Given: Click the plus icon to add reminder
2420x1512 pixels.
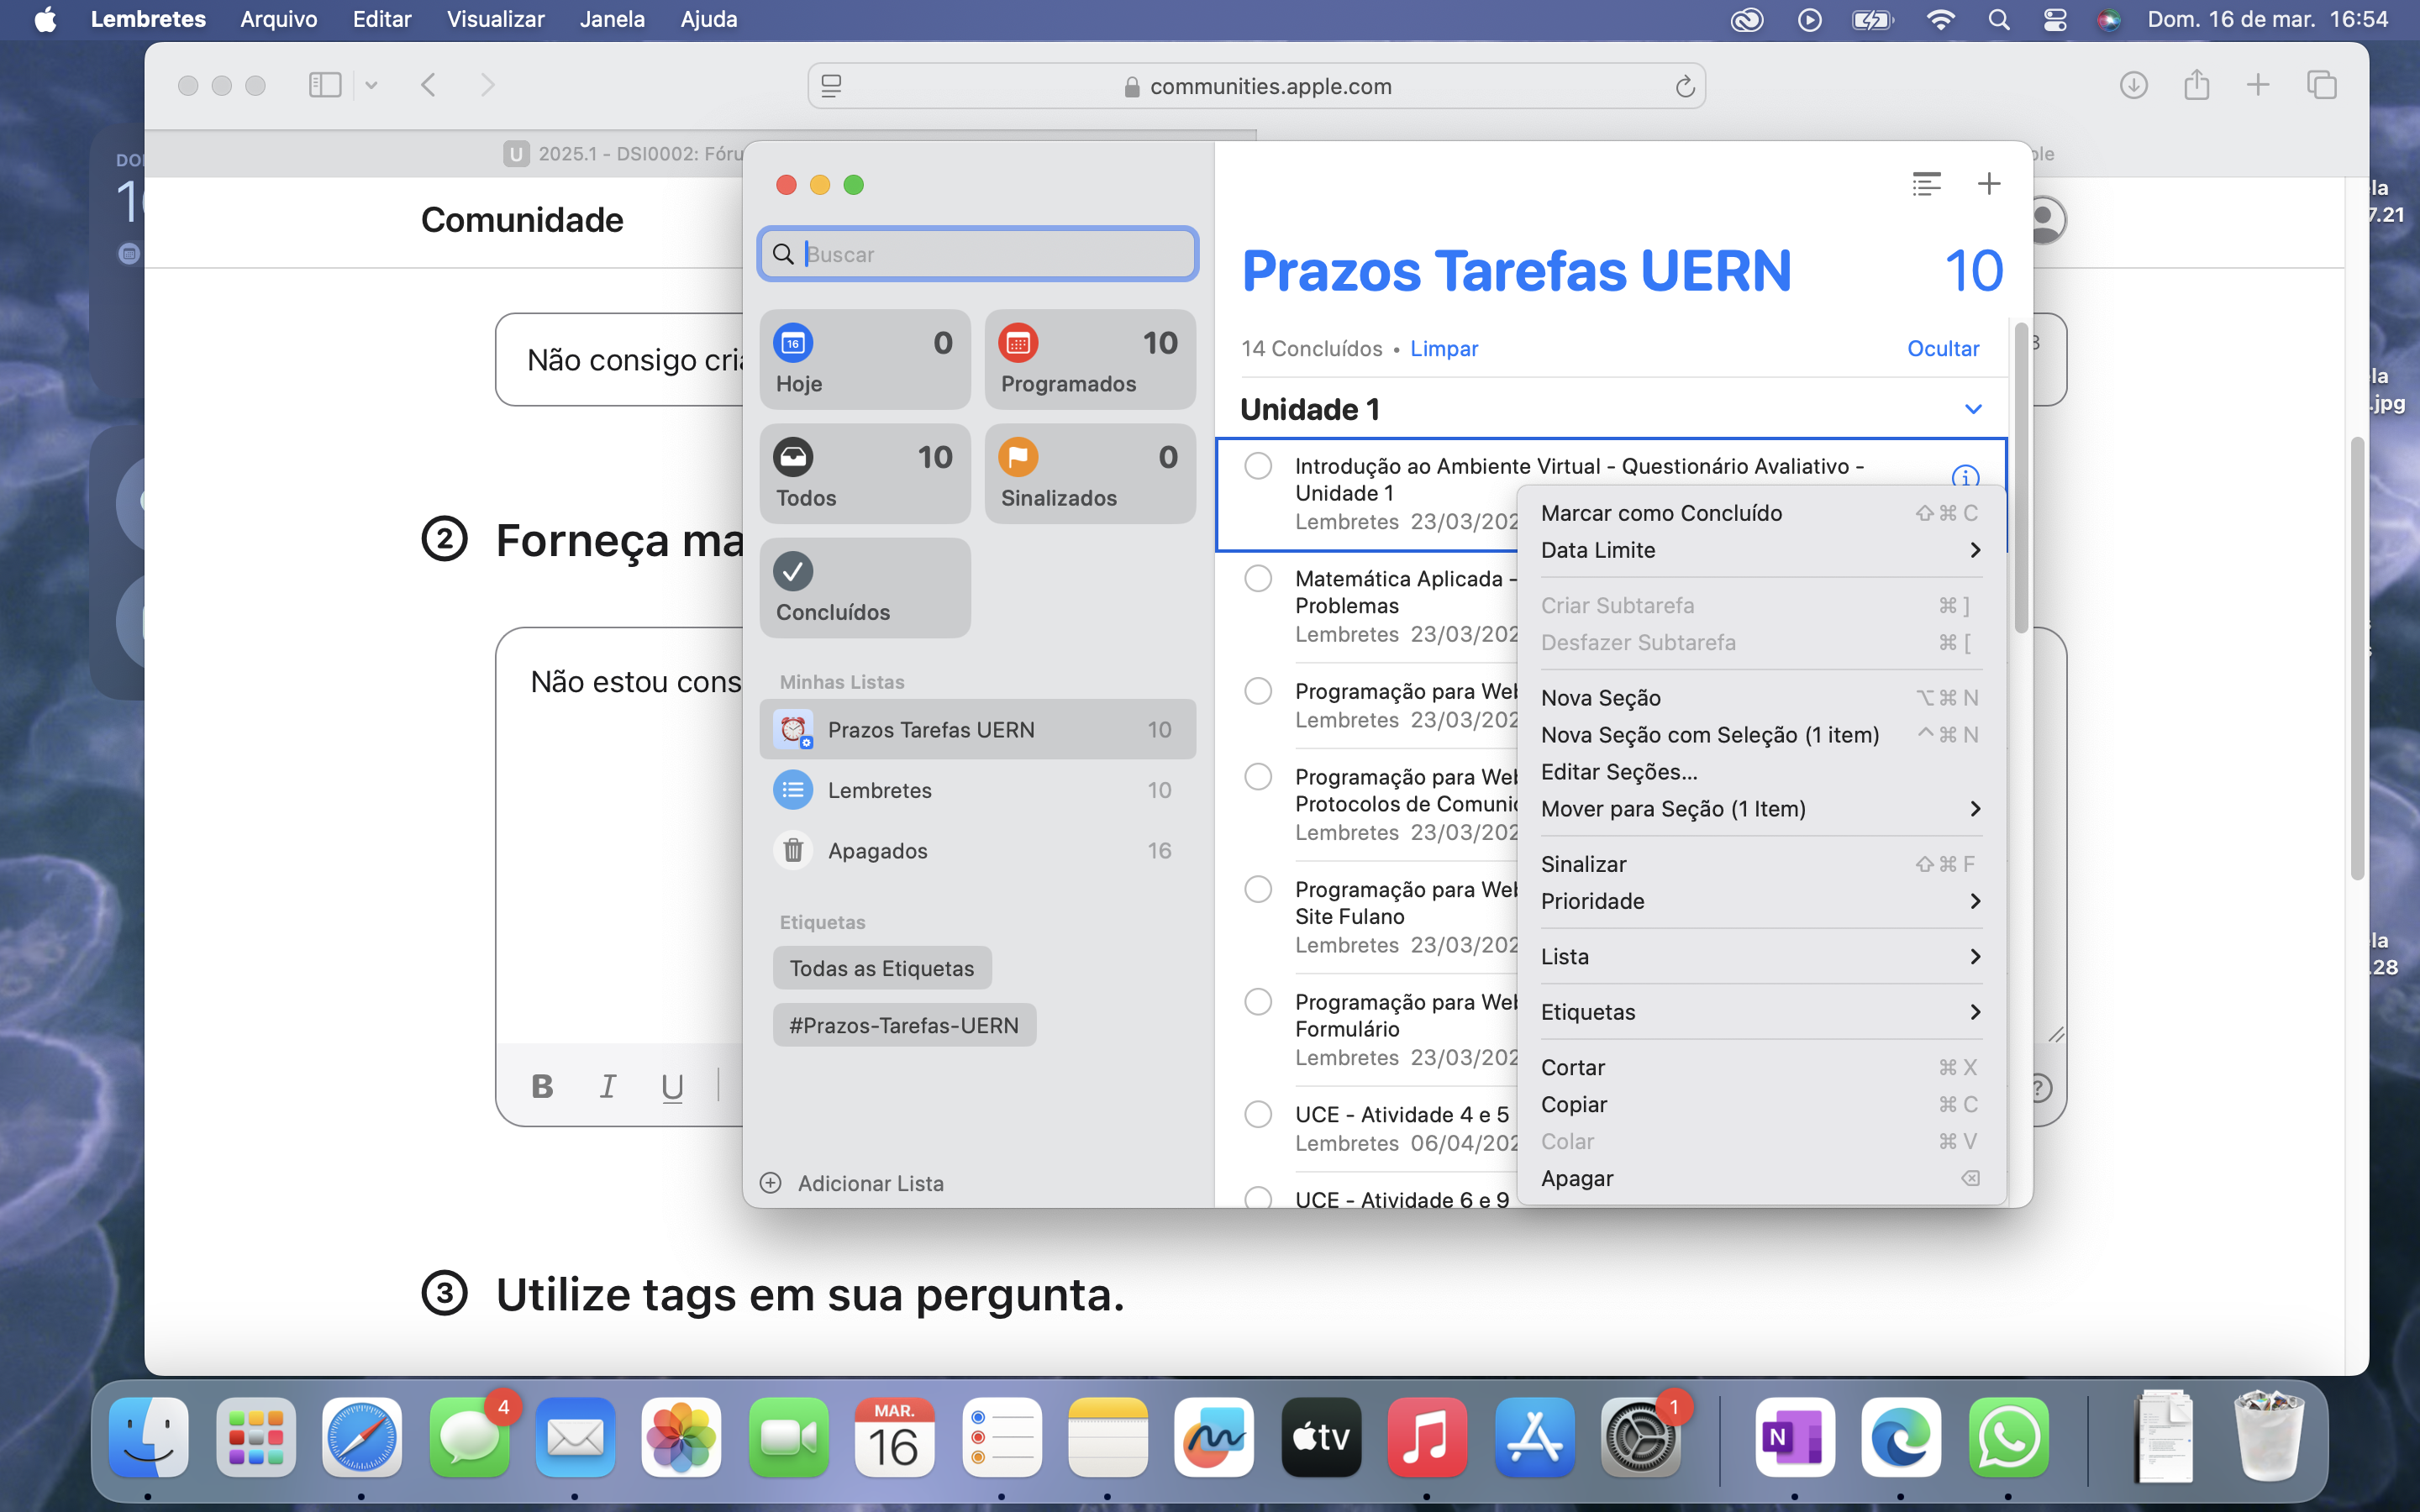Looking at the screenshot, I should tap(1988, 184).
